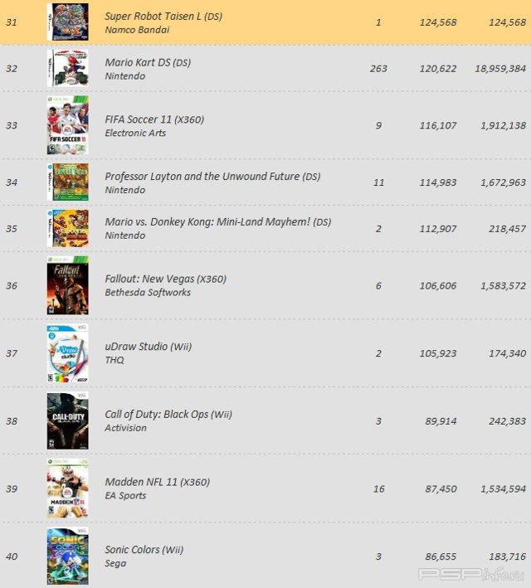531x588 pixels.
Task: Open the Mario Kart DS box art
Action: point(67,68)
